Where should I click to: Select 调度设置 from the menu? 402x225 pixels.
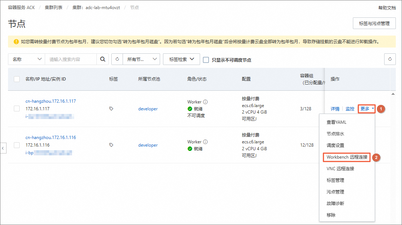pyautogui.click(x=335, y=145)
